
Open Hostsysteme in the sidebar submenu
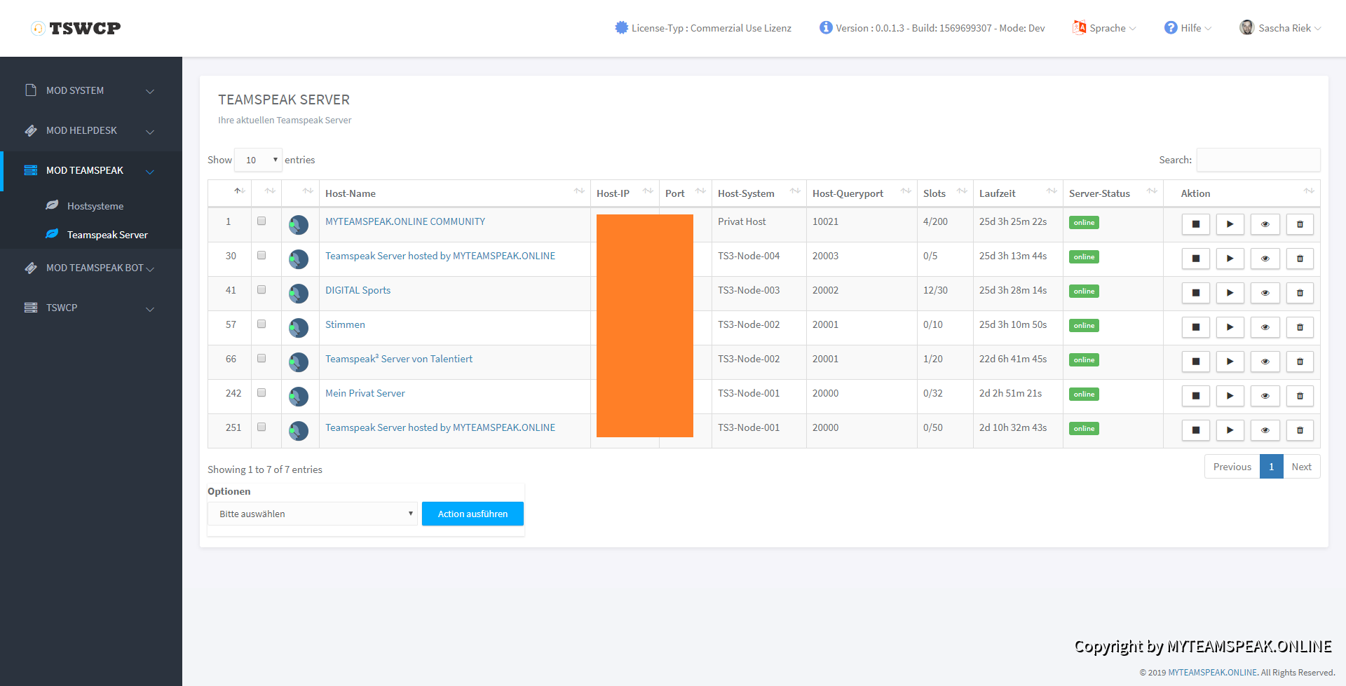pyautogui.click(x=95, y=206)
